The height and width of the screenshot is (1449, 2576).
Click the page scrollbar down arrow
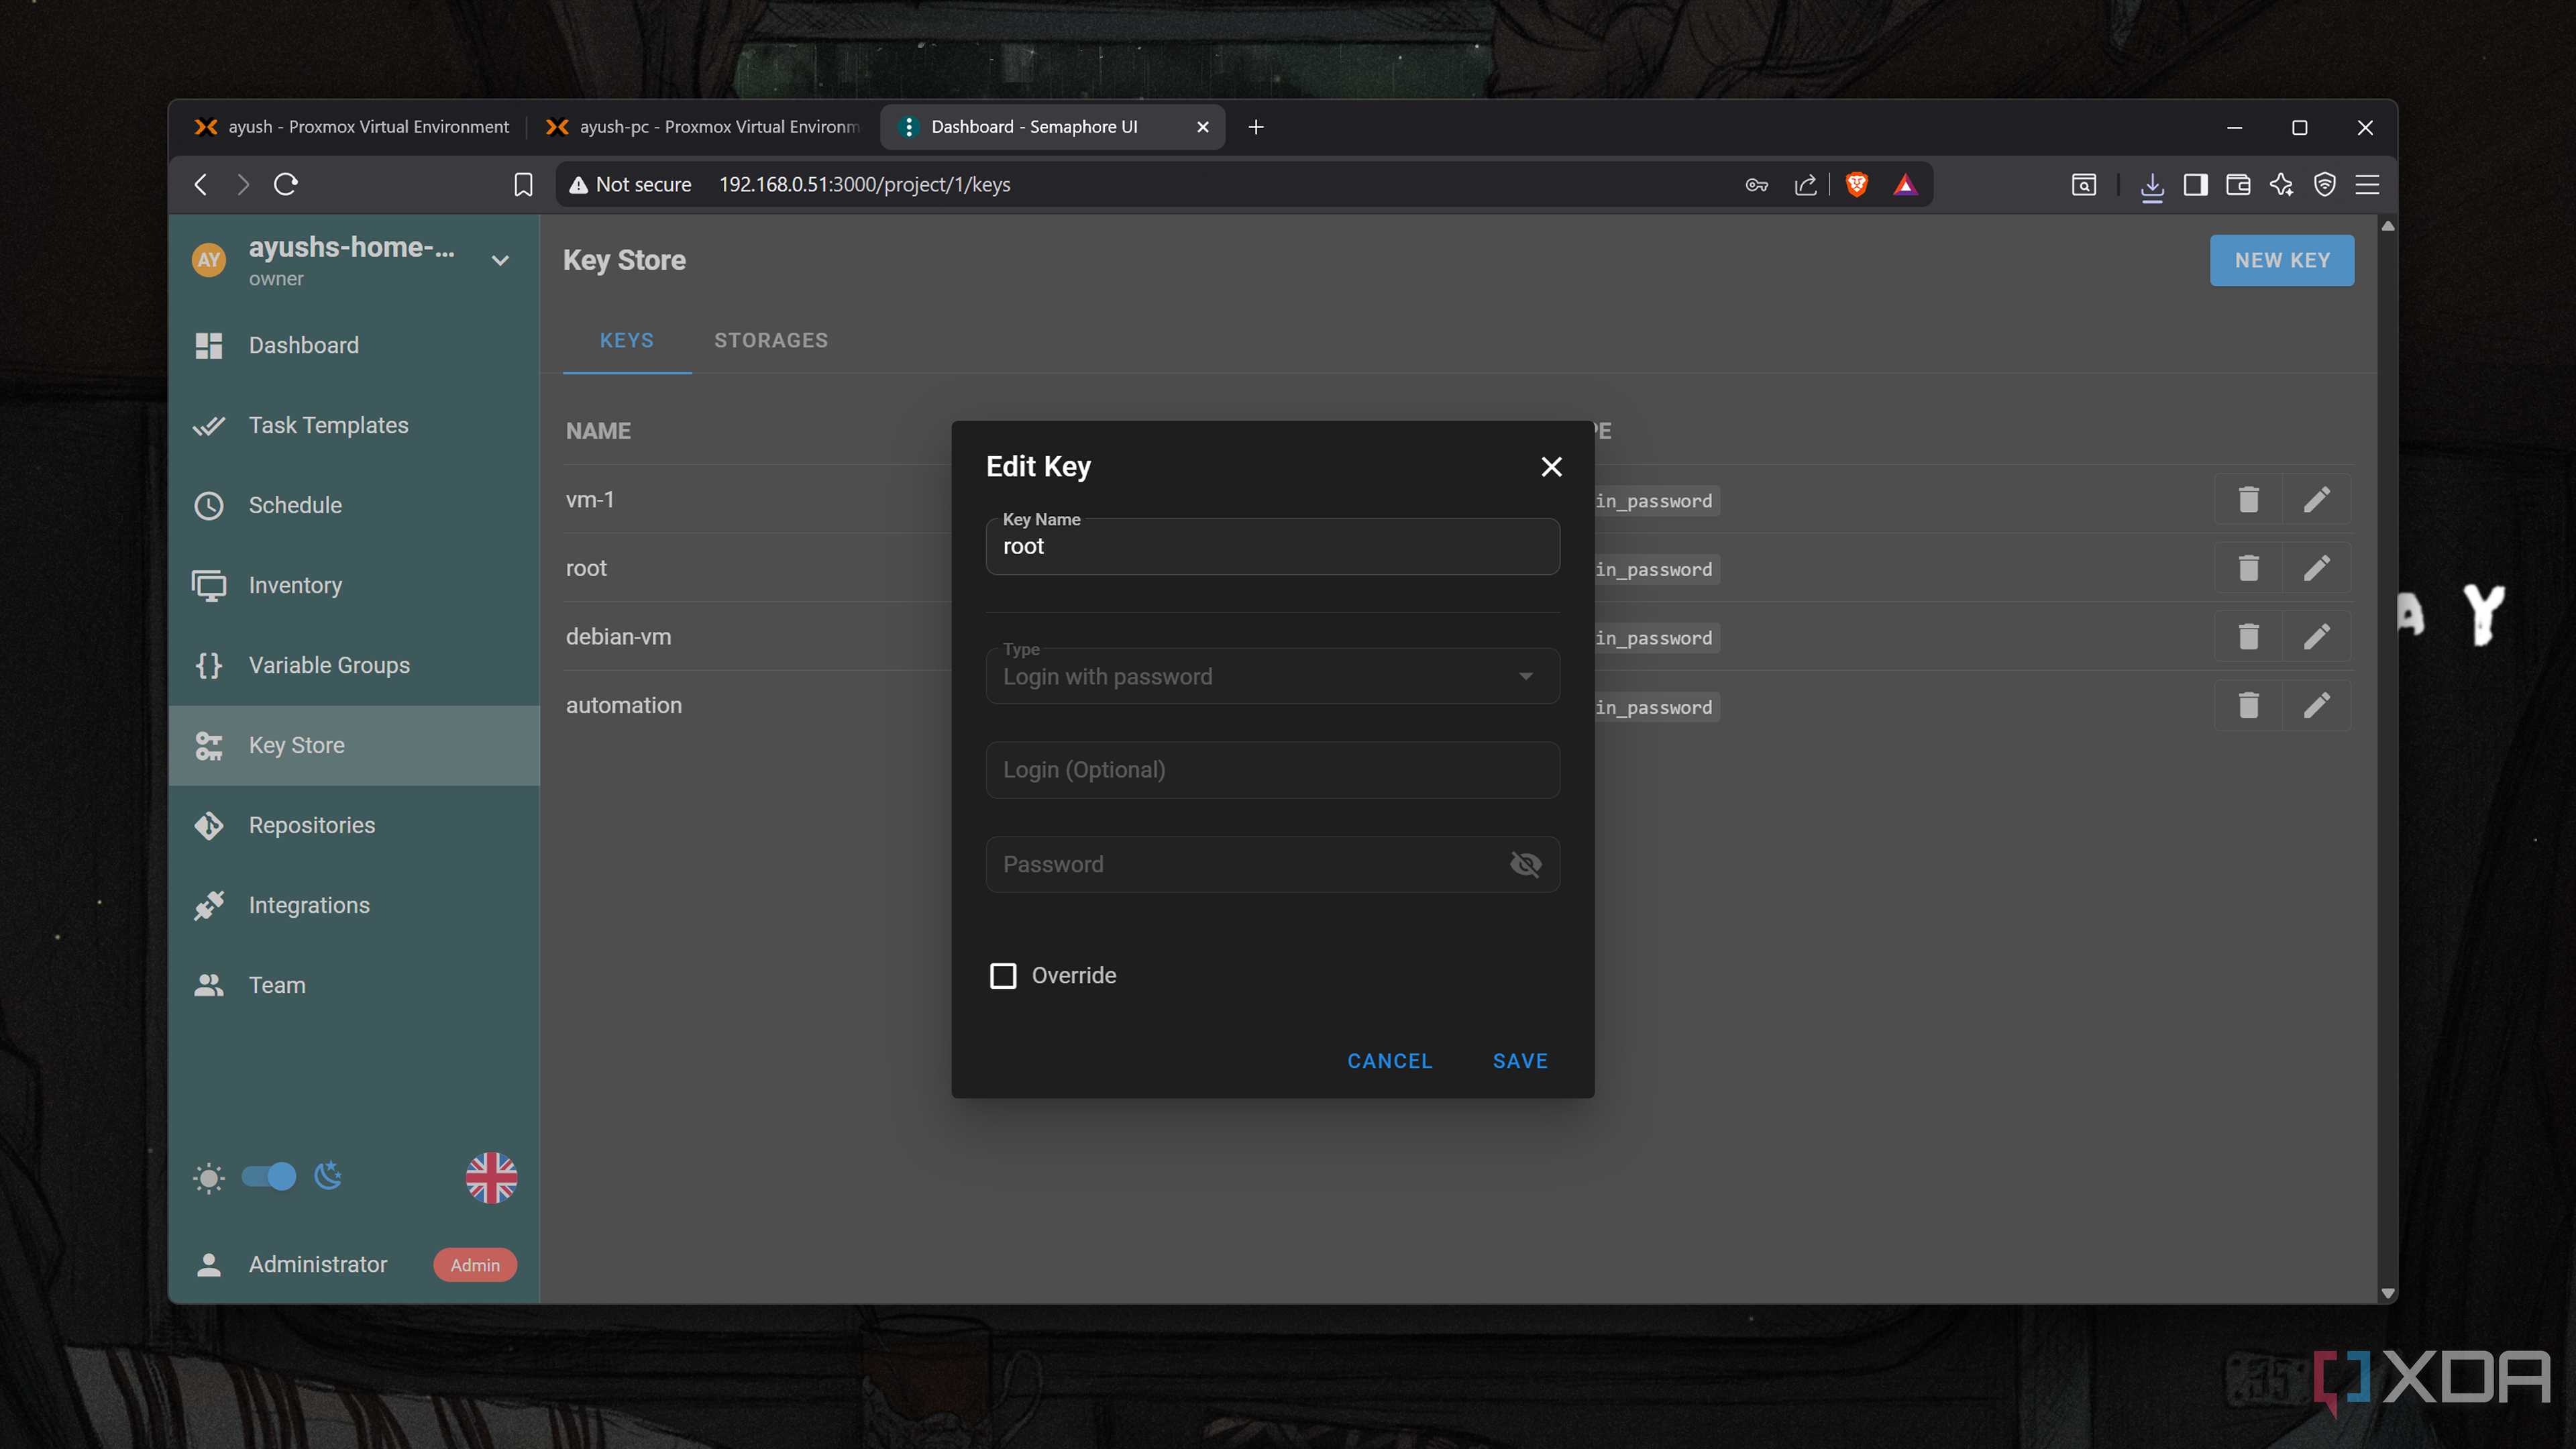(2388, 1293)
